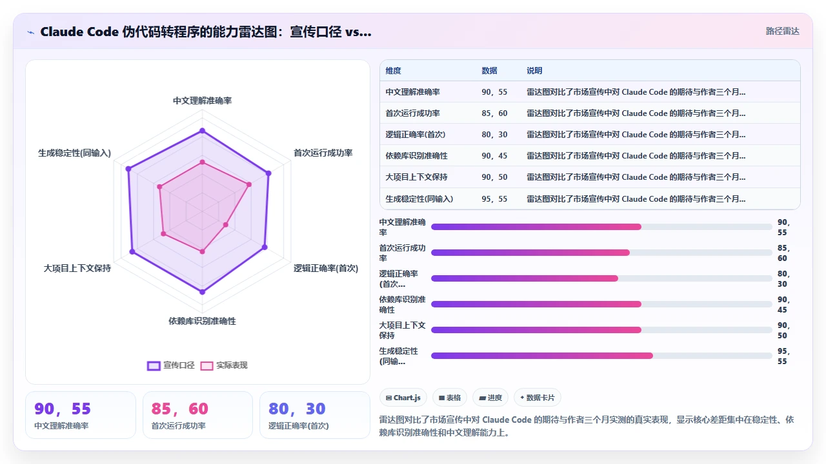The image size is (826, 464).
Task: Click the table cell value 90, 55
Action: tap(494, 92)
